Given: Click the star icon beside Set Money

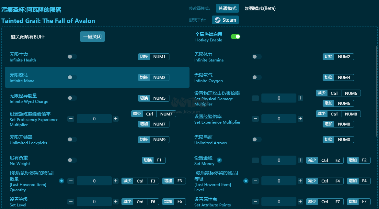Looking at the screenshot, I should [x=219, y=160].
